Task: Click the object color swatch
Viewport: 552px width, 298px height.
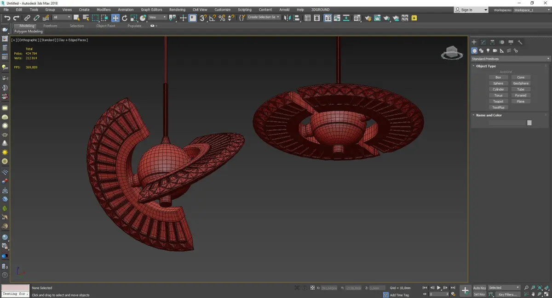Action: pyautogui.click(x=529, y=123)
